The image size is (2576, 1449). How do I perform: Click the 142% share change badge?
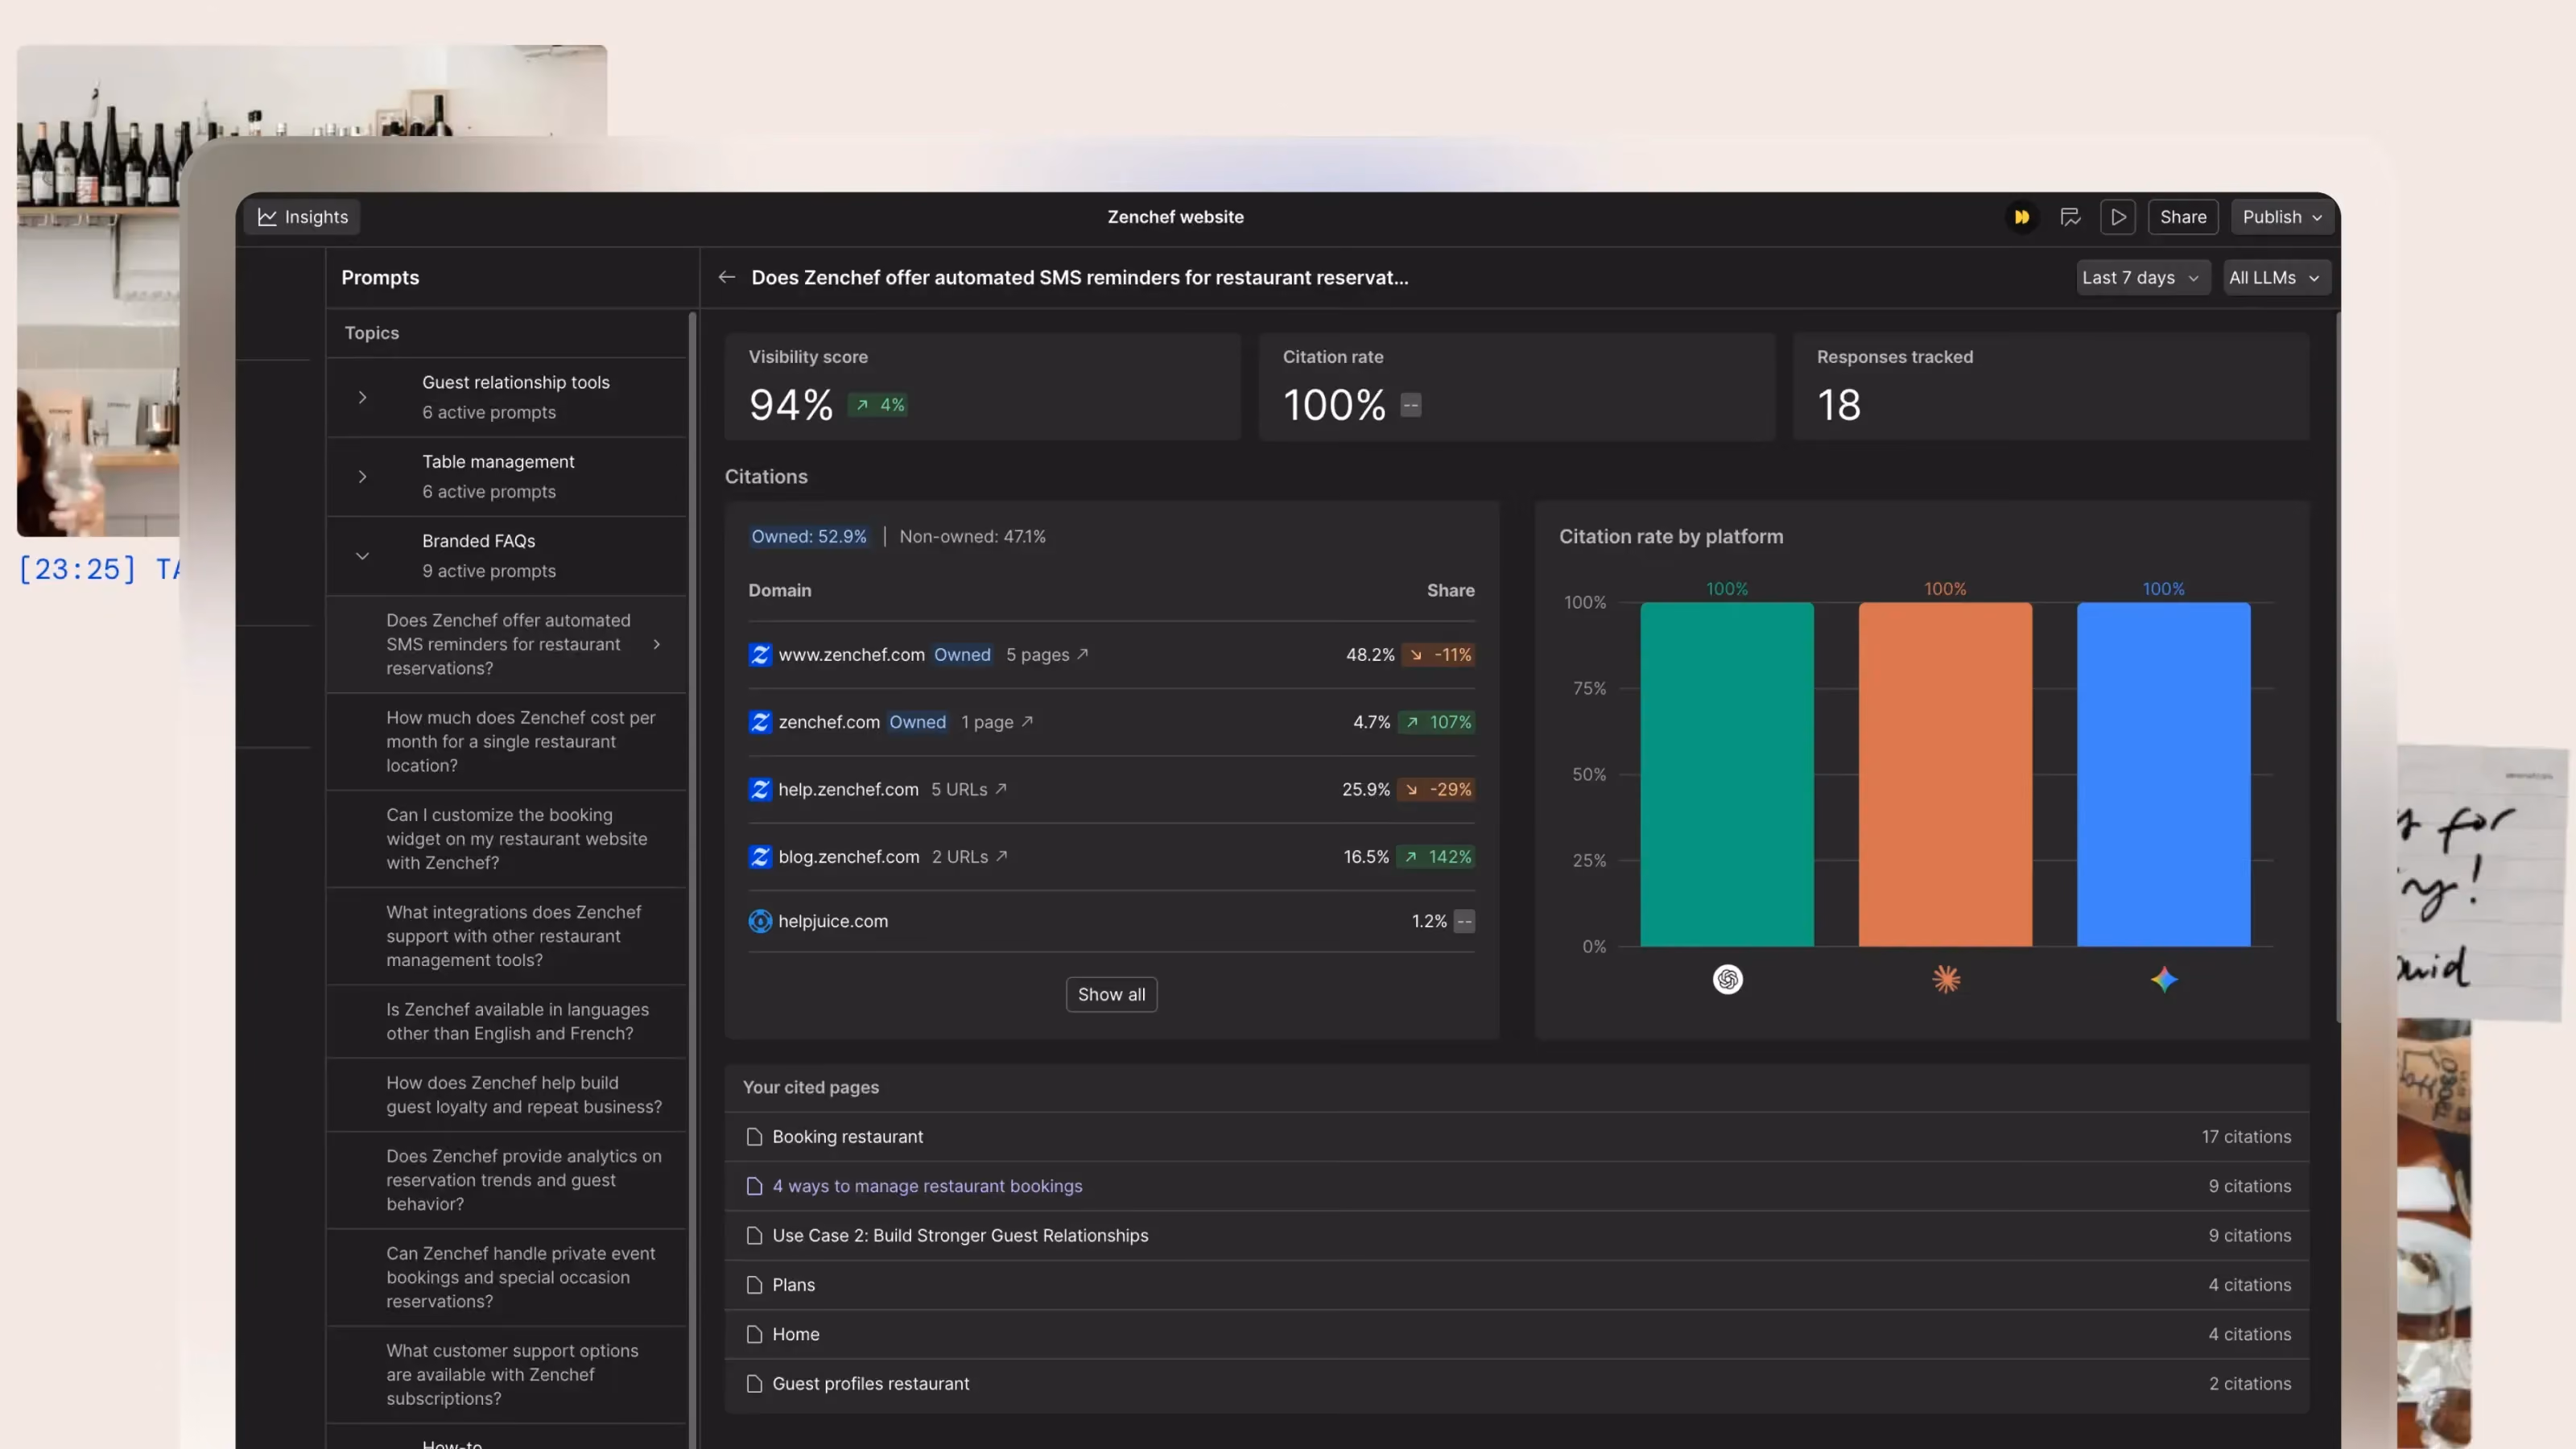coord(1437,856)
